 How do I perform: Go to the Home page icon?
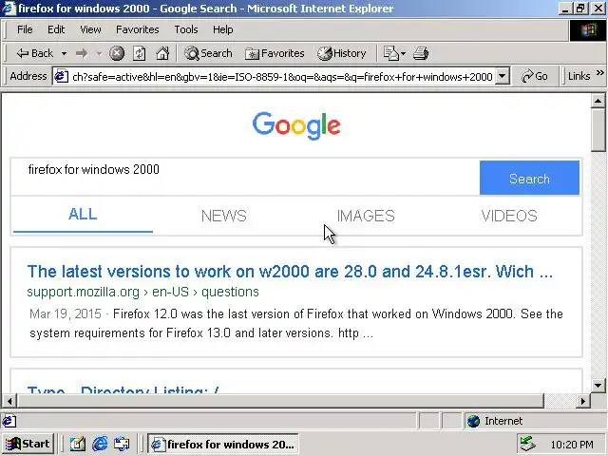(x=162, y=53)
